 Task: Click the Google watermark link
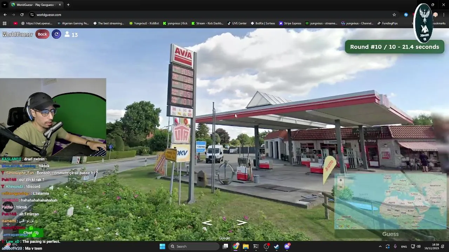pyautogui.click(x=224, y=238)
